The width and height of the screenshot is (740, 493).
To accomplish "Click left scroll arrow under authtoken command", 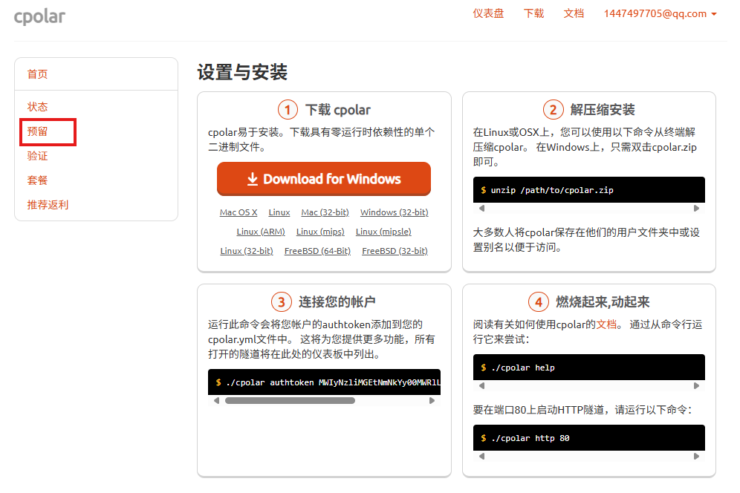I will [x=217, y=400].
